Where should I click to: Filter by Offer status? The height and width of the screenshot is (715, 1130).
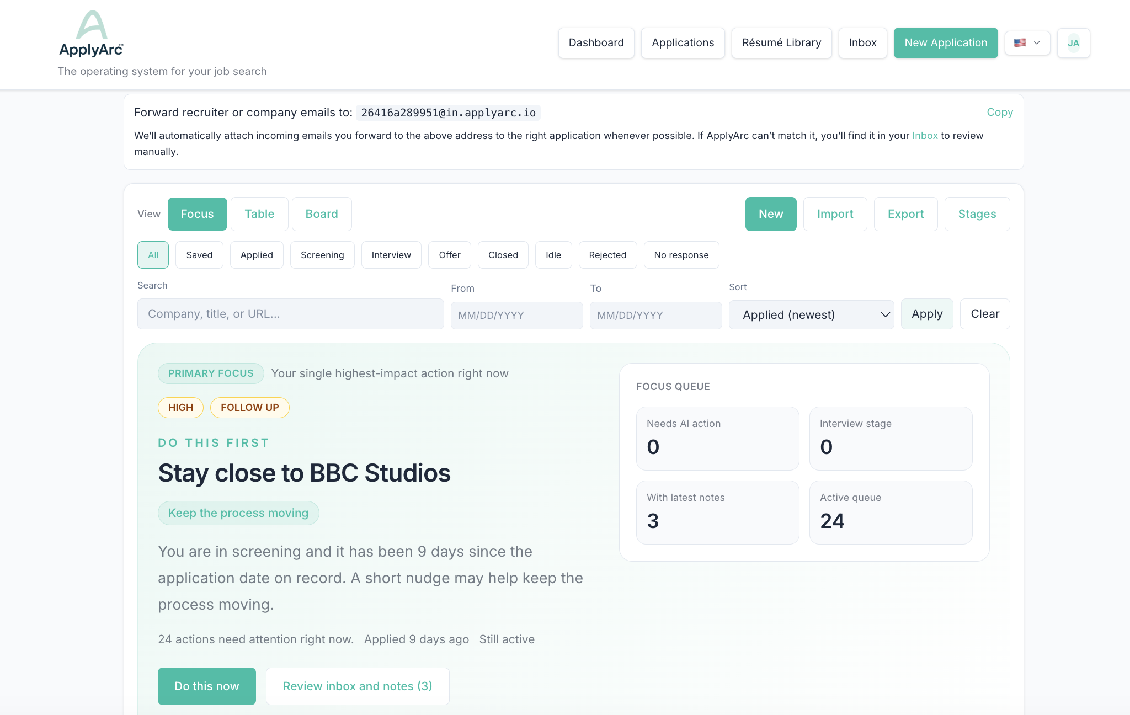450,255
